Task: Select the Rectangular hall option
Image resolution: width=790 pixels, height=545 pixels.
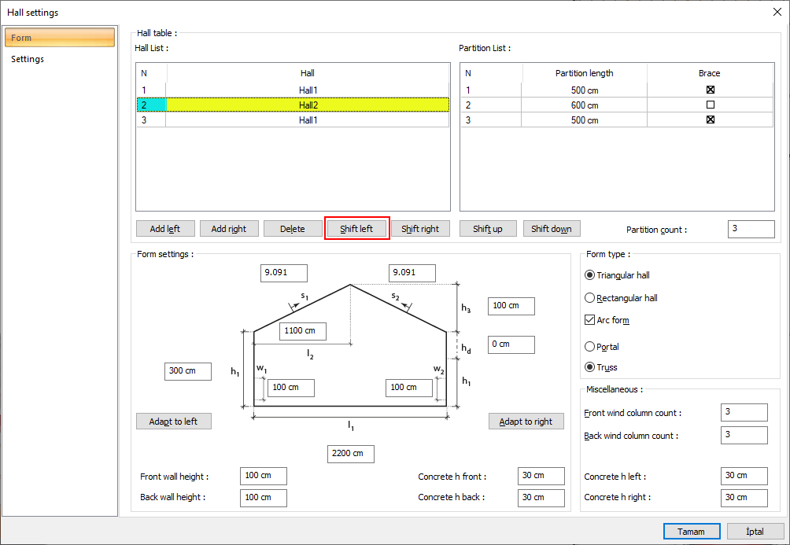Action: click(590, 298)
